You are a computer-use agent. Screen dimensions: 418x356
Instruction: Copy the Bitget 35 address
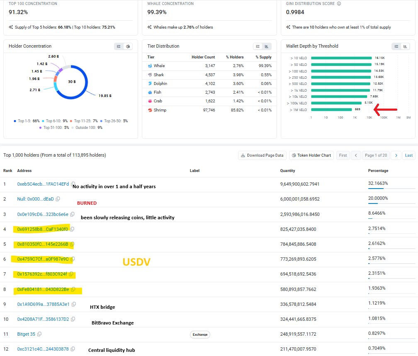pyautogui.click(x=39, y=334)
